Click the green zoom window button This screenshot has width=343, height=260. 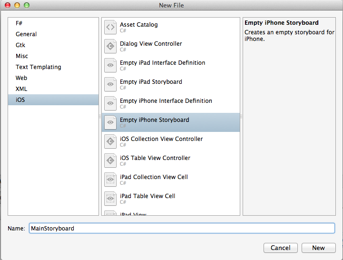coord(26,5)
